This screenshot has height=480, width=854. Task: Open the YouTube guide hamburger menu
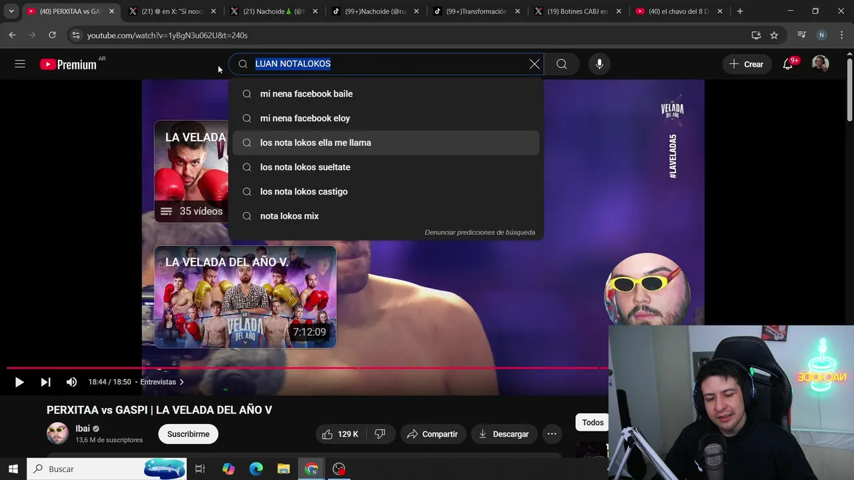tap(20, 64)
